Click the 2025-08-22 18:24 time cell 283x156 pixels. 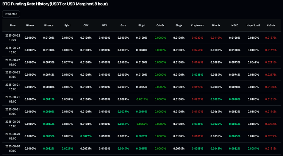click(13, 38)
